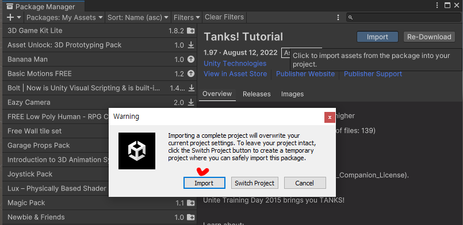The height and width of the screenshot is (225, 463).
Task: Select the Magic Pack package
Action: pos(100,203)
